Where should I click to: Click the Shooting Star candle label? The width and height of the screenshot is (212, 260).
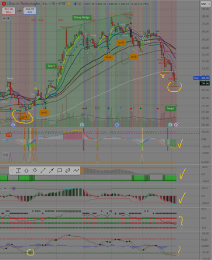click(128, 16)
